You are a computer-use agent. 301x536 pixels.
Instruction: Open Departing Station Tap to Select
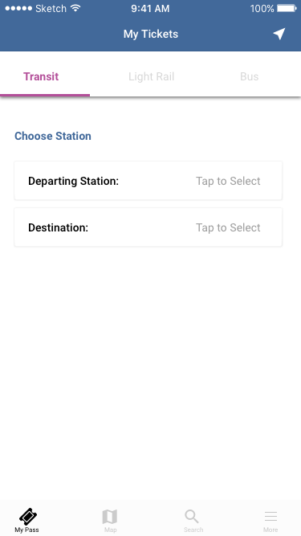(x=228, y=181)
